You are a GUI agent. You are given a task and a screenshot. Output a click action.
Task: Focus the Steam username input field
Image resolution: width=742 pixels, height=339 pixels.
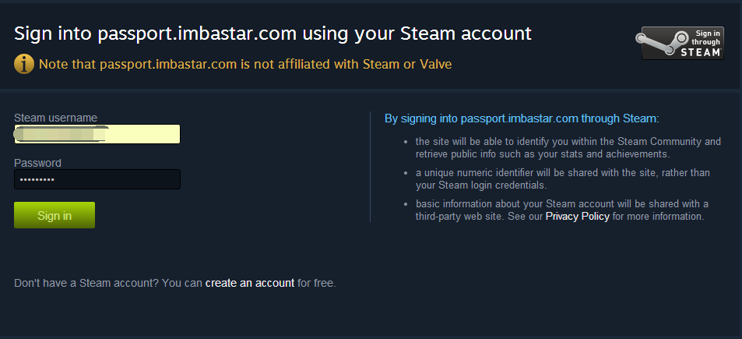(x=97, y=134)
